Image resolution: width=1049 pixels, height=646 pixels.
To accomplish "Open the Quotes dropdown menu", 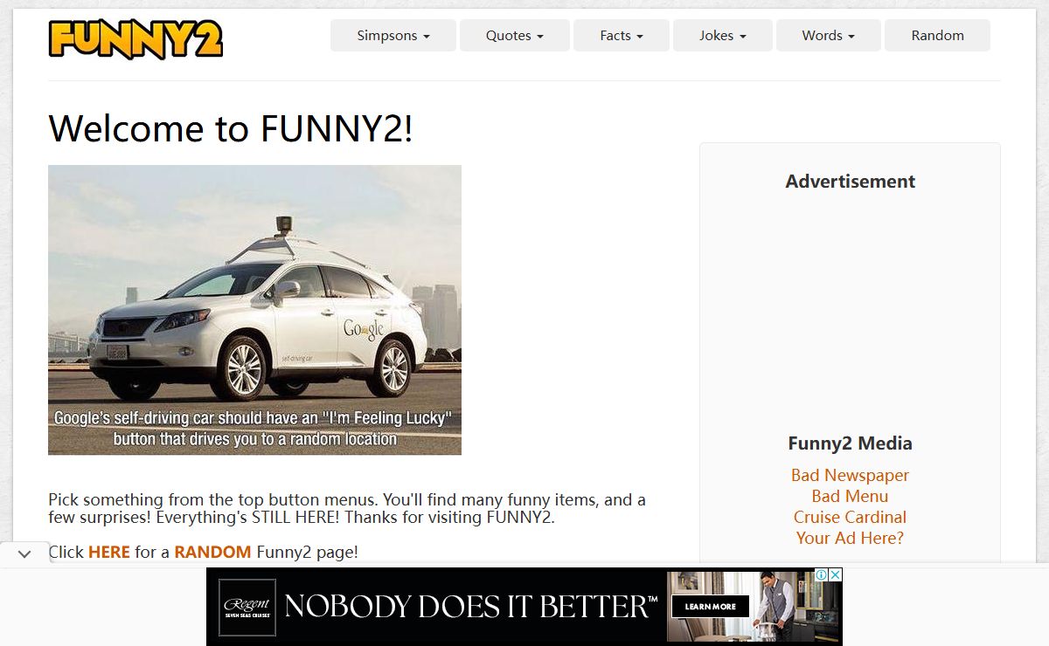I will 515,36.
